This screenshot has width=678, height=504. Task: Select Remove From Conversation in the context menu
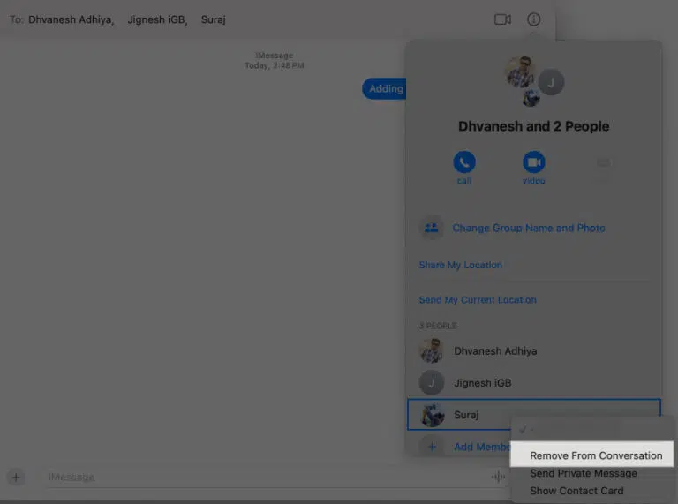(595, 455)
